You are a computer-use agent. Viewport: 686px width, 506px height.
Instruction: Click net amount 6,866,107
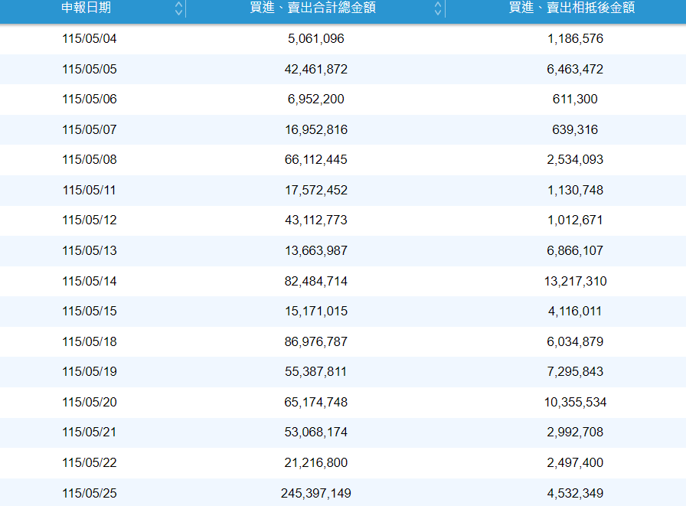coord(575,250)
